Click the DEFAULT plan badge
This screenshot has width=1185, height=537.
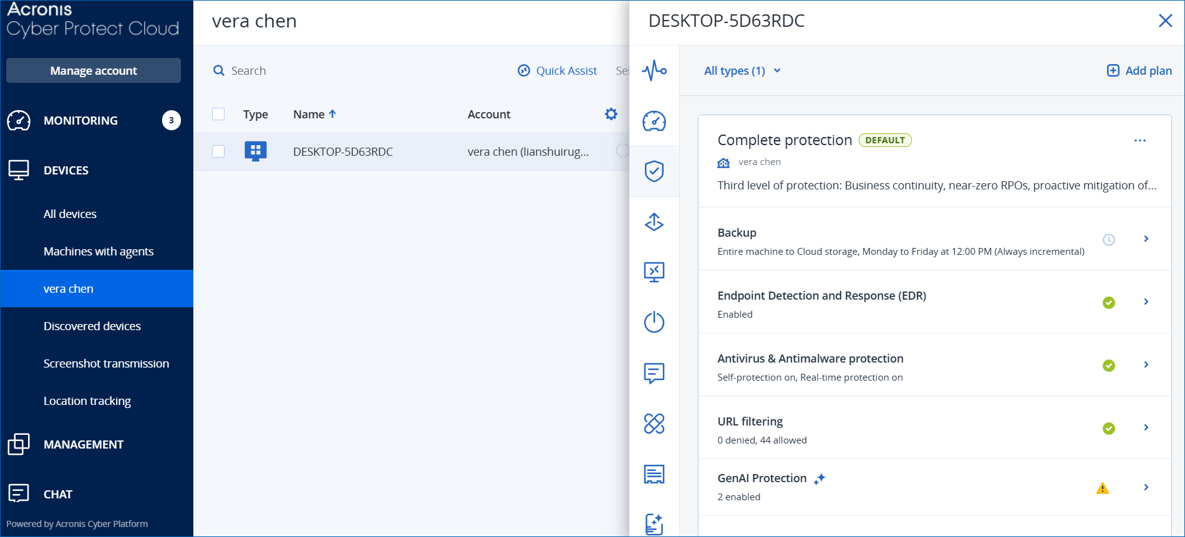tap(885, 140)
